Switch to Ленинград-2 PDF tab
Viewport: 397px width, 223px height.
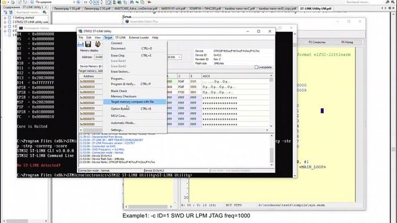[97, 8]
